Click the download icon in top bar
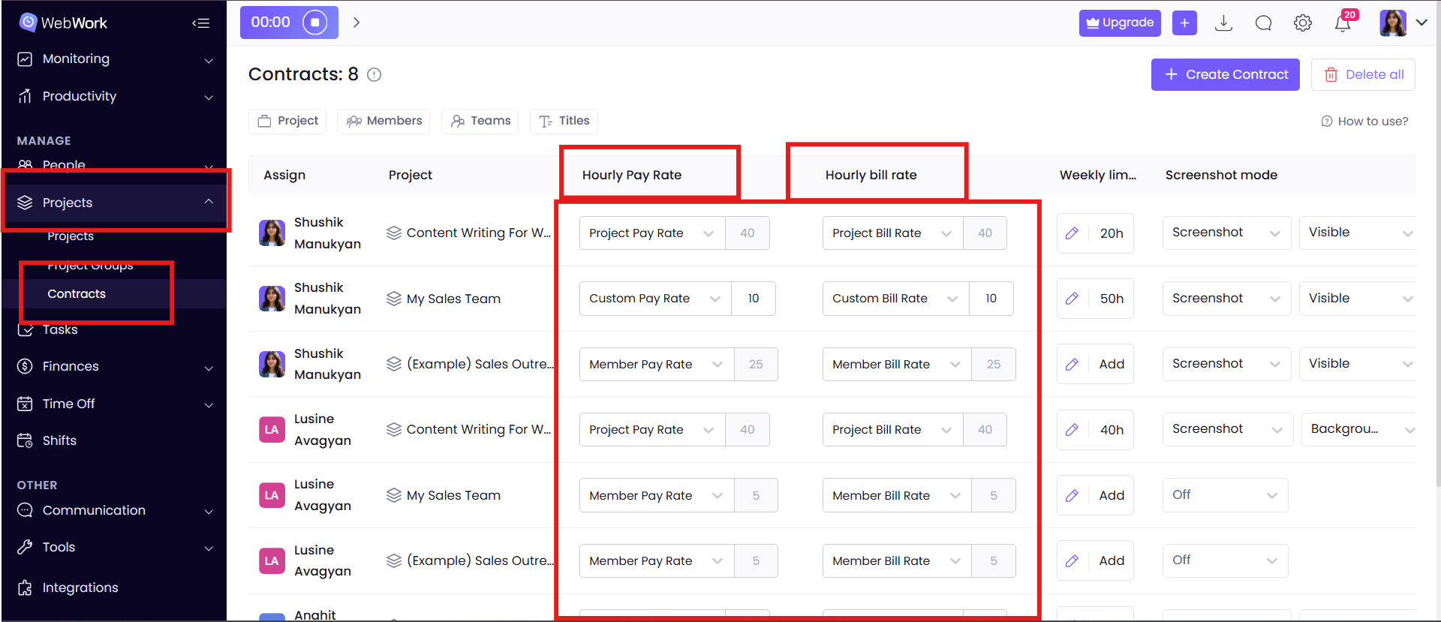The width and height of the screenshot is (1441, 622). (x=1223, y=23)
